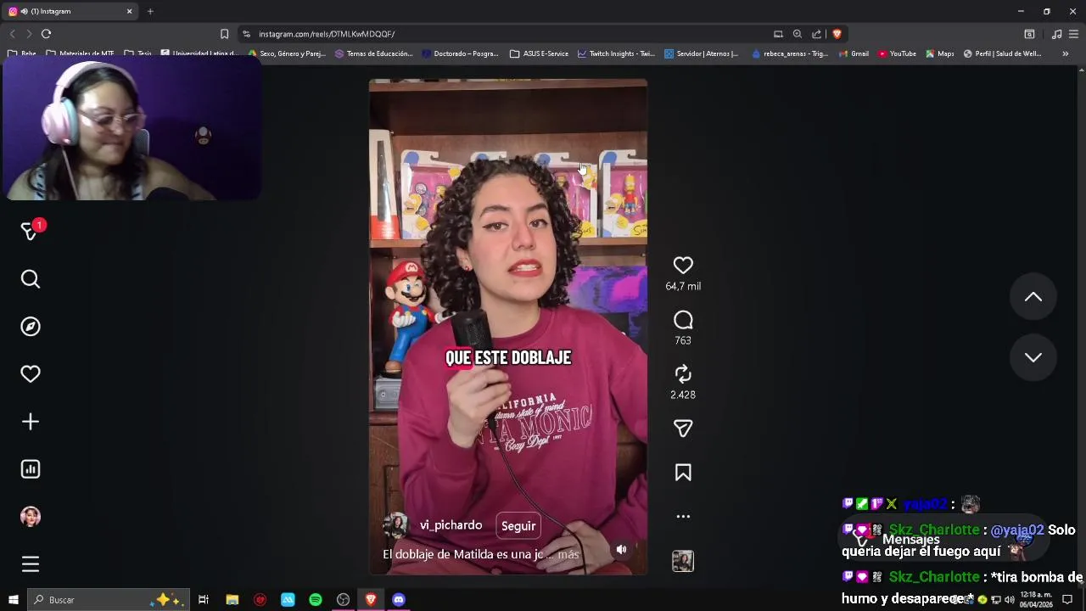Viewport: 1086px width, 611px height.
Task: Switch to the '(1) Instagram' browser tab
Action: [x=71, y=11]
